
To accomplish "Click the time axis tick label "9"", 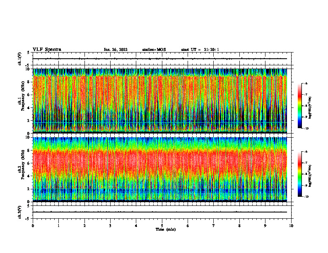I will coord(265,226).
